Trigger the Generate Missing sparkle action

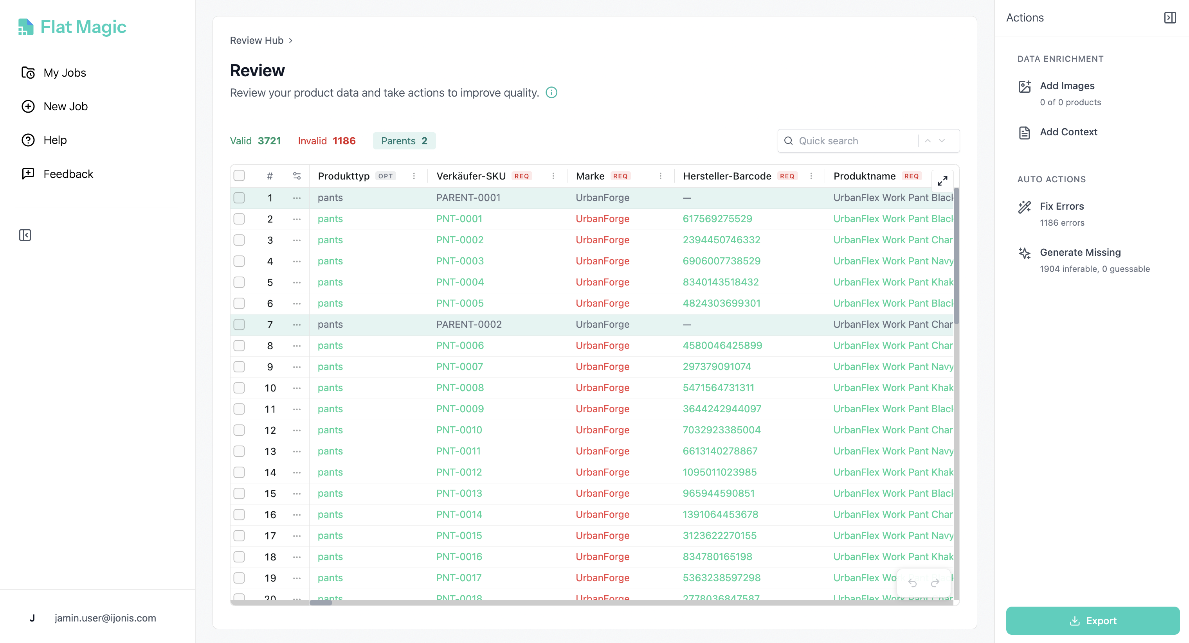click(1080, 252)
